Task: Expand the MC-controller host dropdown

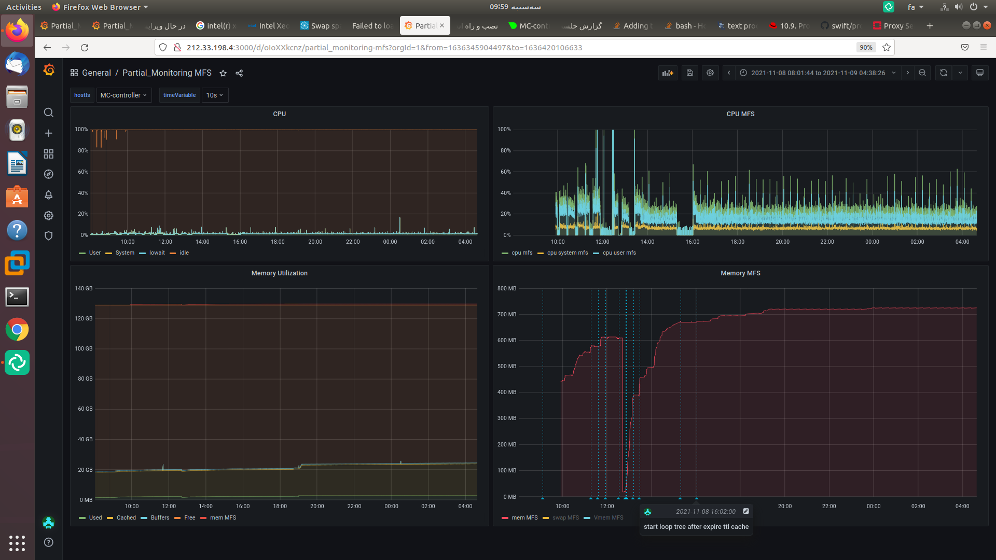Action: coord(123,95)
